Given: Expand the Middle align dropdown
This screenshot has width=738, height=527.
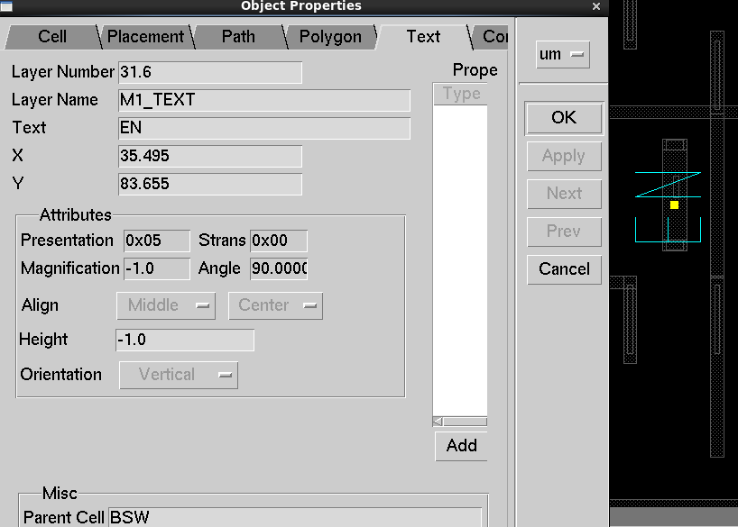Looking at the screenshot, I should click(166, 305).
